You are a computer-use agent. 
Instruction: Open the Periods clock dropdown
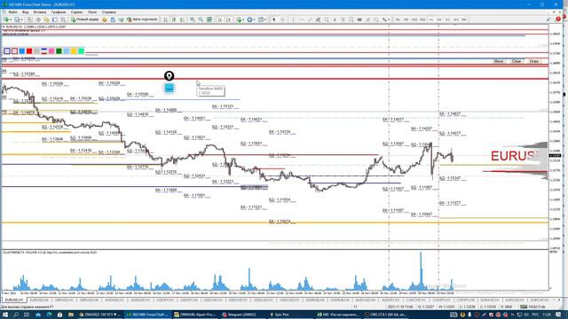(250, 19)
